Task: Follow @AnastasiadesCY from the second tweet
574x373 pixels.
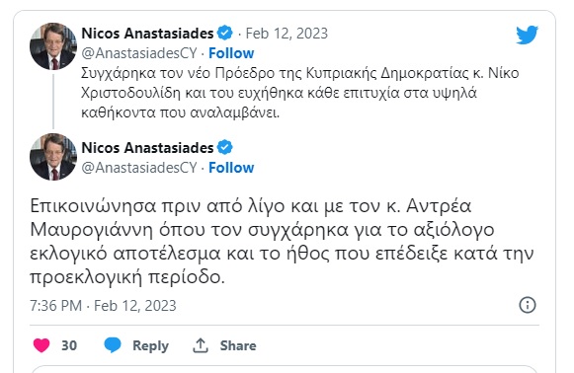Action: pos(231,168)
